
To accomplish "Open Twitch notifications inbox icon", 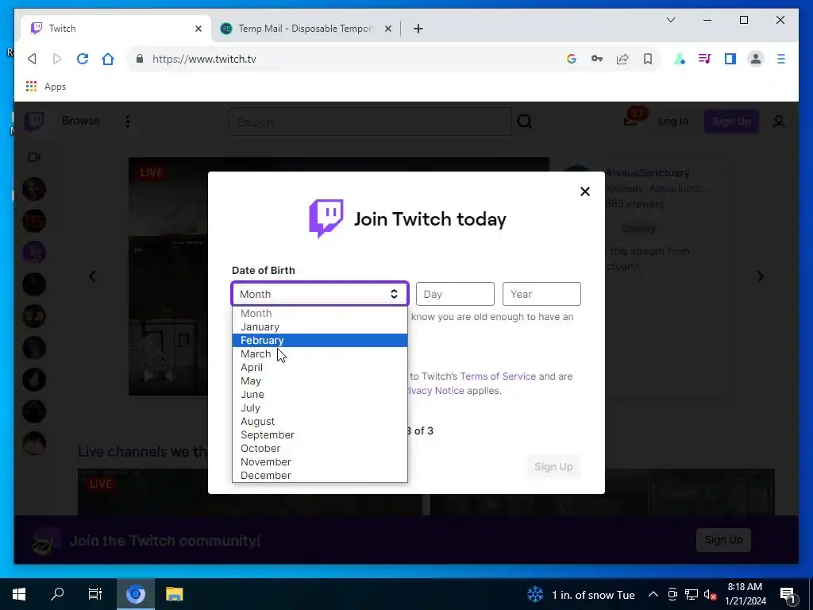I will [630, 122].
